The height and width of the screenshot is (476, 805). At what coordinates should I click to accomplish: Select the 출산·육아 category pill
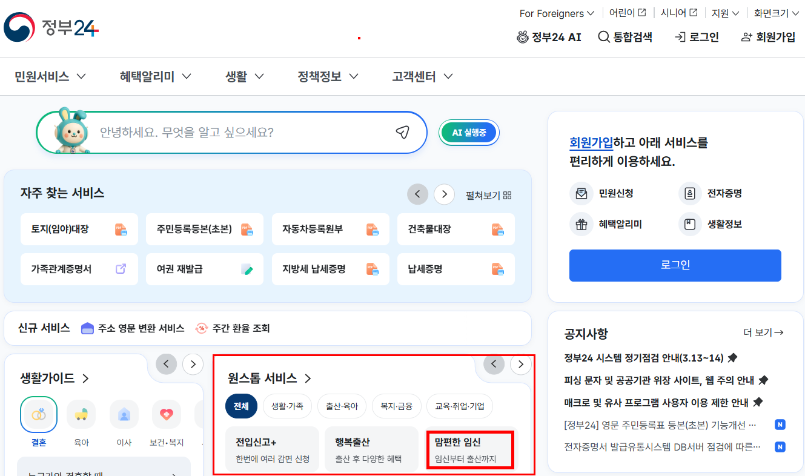[x=342, y=406]
